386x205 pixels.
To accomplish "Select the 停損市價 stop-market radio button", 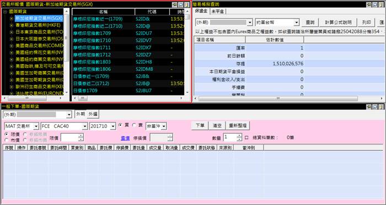I will pyautogui.click(x=25, y=140).
